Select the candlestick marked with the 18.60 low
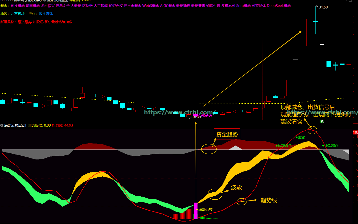Screen dimensions: 358x224 click(x=189, y=116)
